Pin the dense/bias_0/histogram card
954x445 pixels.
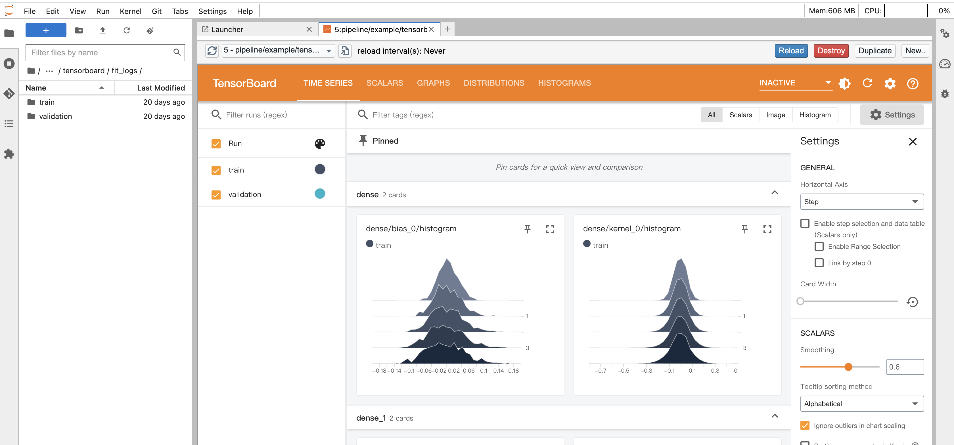pyautogui.click(x=527, y=229)
